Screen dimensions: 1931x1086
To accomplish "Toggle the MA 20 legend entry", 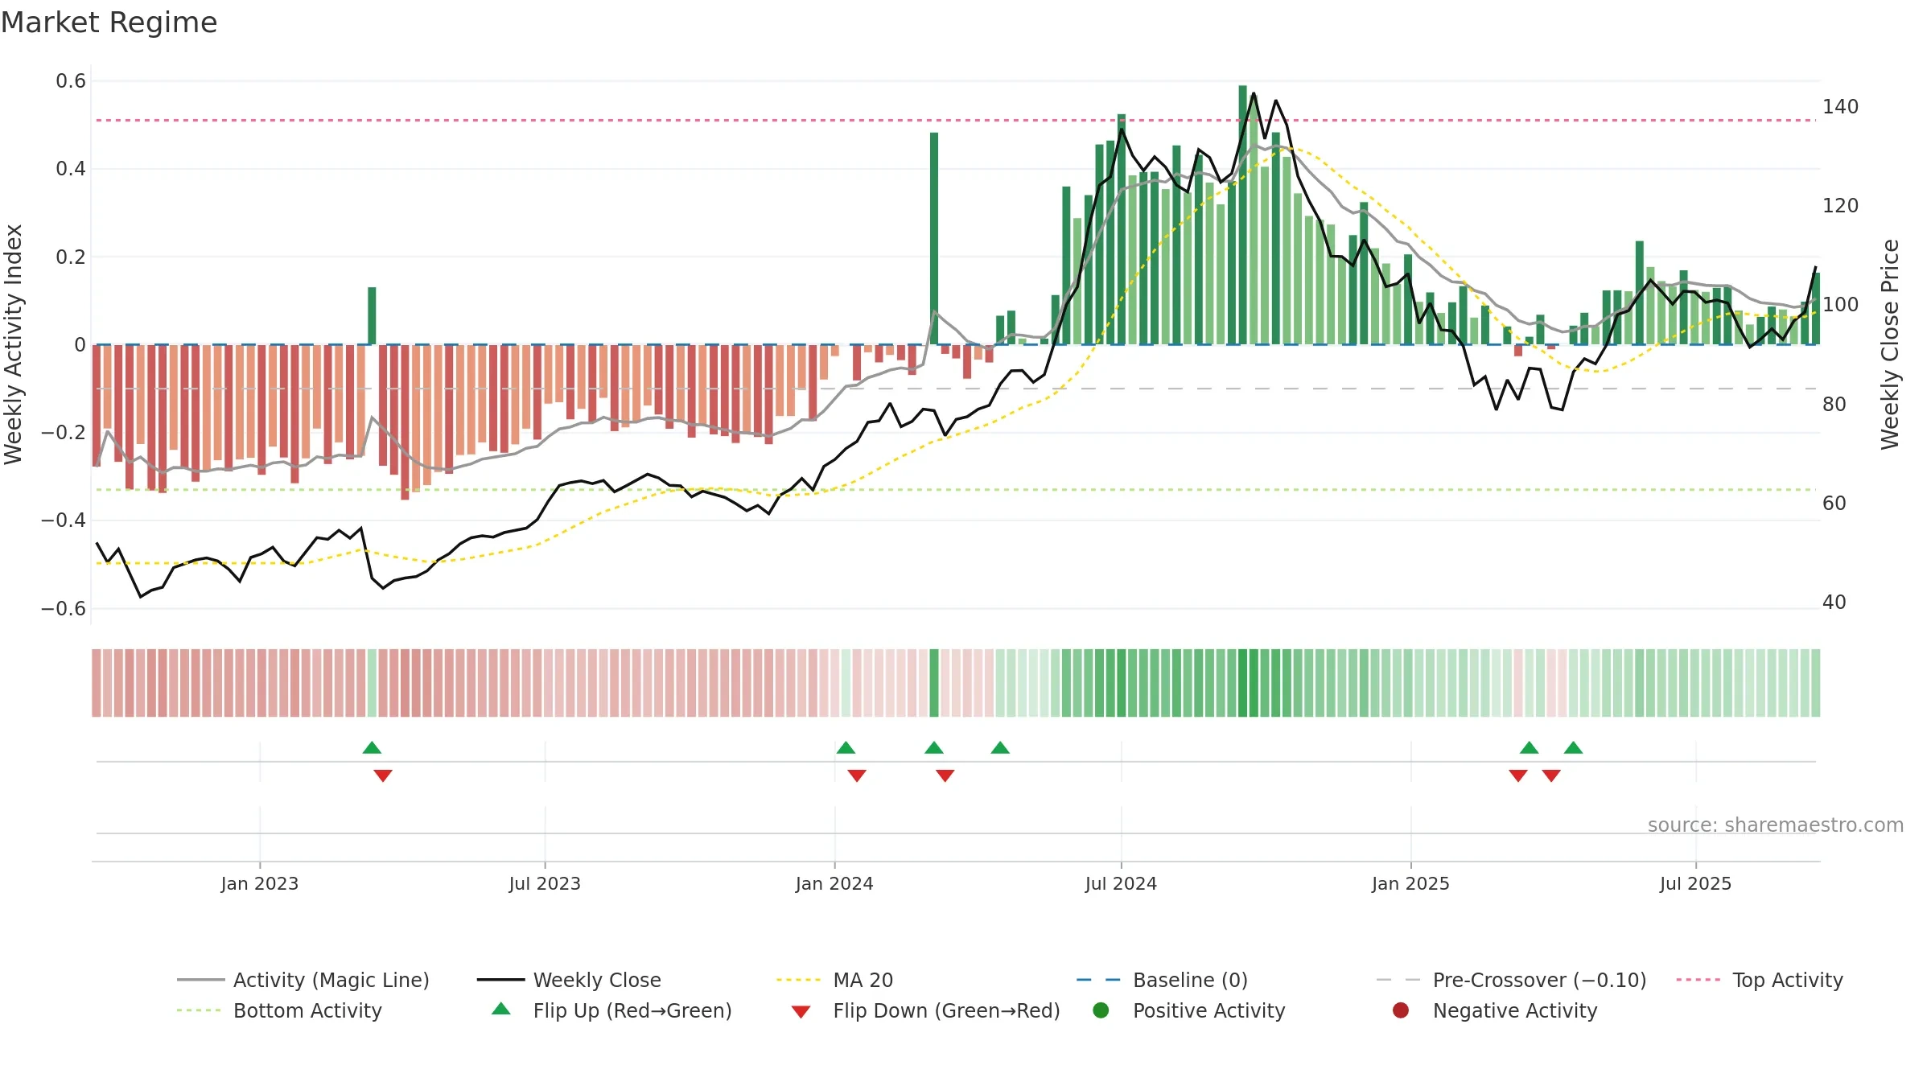I will coord(834,980).
